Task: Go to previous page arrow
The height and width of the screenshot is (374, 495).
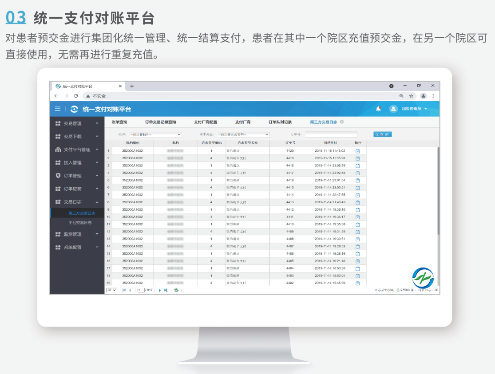Action: (130, 290)
